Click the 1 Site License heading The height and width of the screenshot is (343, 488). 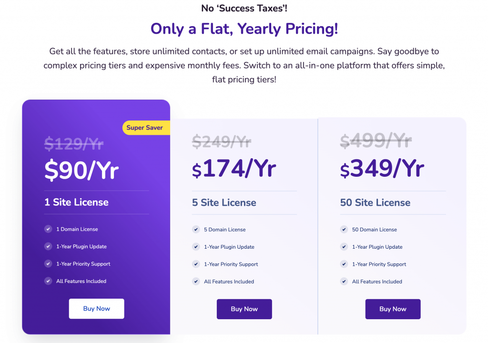tap(76, 202)
